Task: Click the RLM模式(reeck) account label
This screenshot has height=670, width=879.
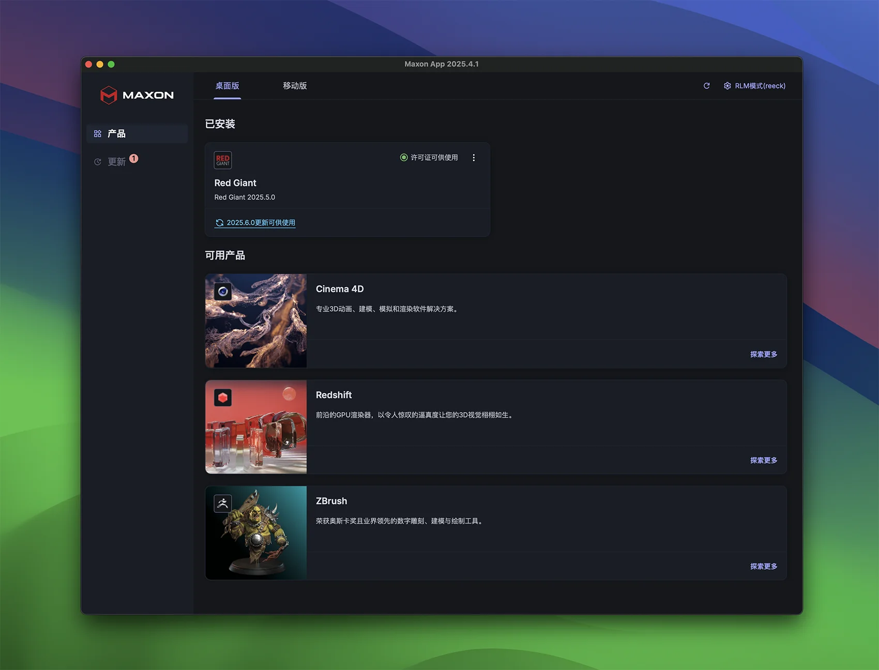Action: pyautogui.click(x=760, y=86)
